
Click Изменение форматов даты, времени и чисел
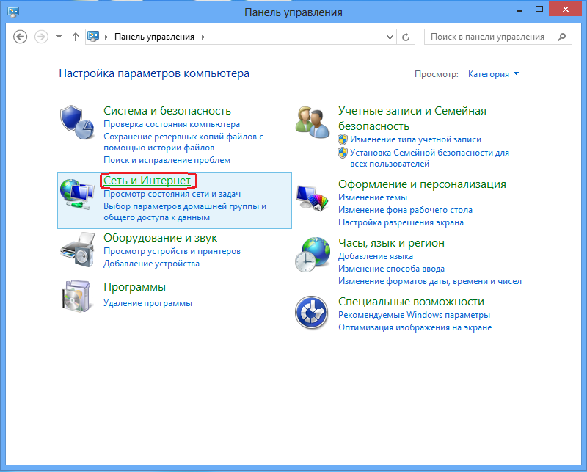click(x=430, y=281)
